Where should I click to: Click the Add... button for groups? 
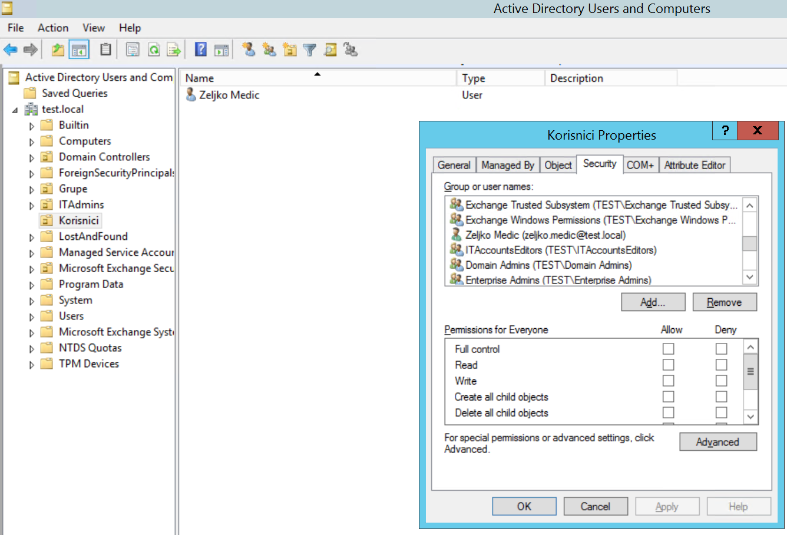pos(653,302)
